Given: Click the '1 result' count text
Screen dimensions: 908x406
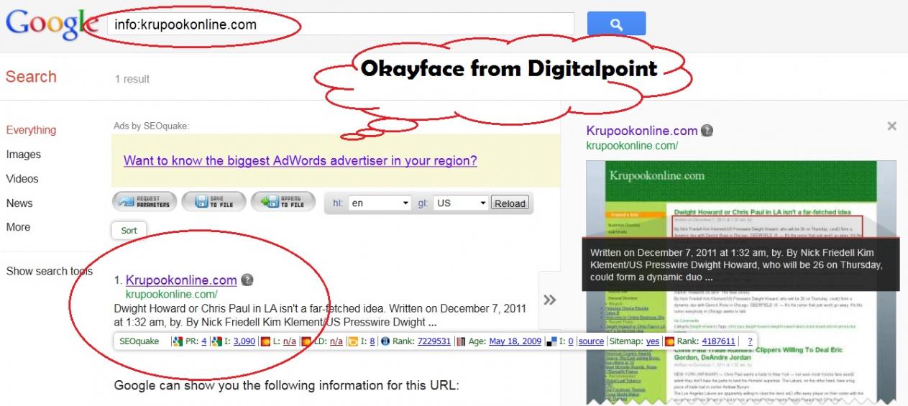Looking at the screenshot, I should 132,79.
